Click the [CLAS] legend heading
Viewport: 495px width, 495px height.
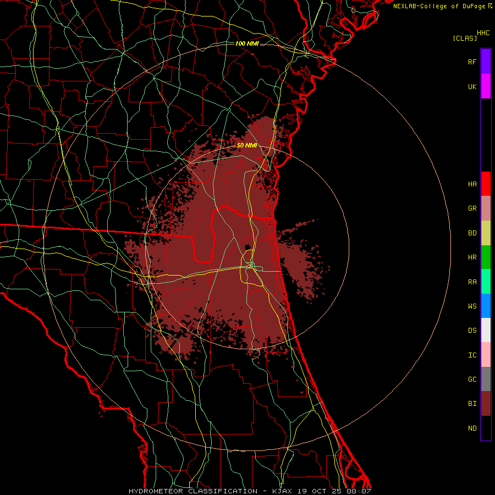pos(465,38)
